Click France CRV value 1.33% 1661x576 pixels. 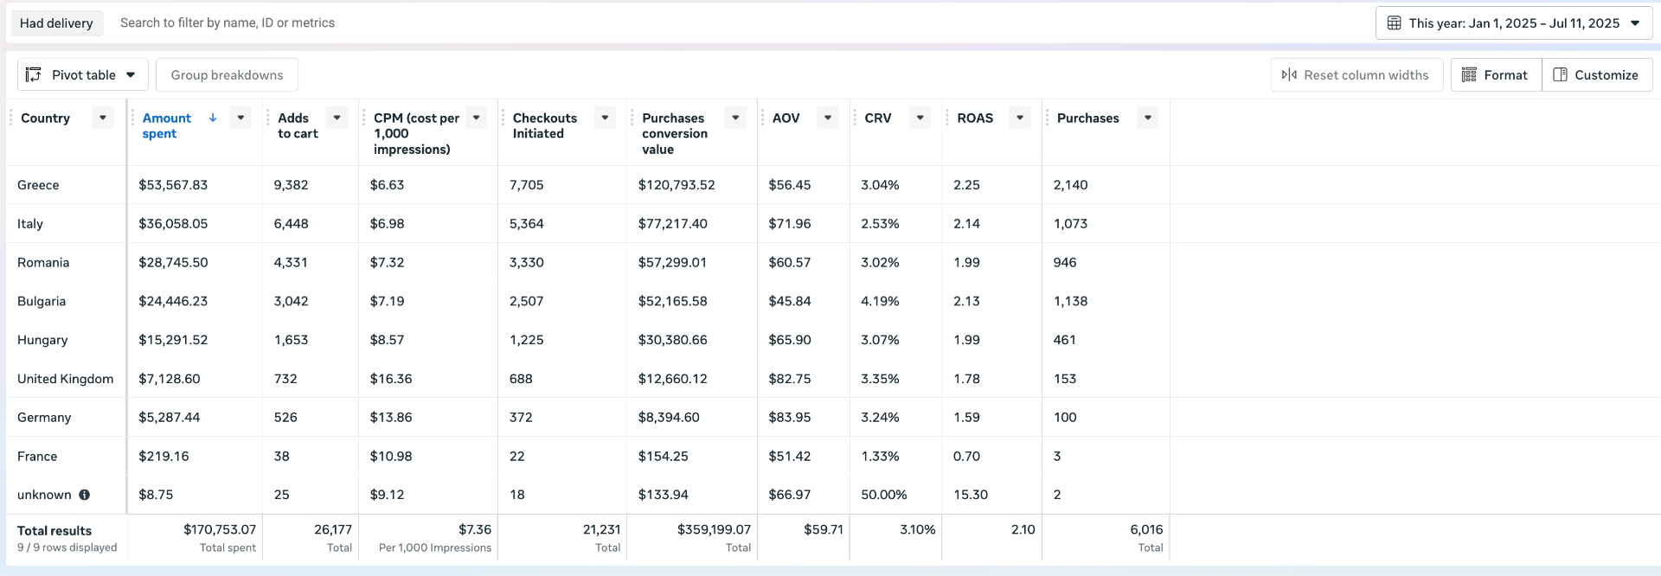pyautogui.click(x=880, y=457)
